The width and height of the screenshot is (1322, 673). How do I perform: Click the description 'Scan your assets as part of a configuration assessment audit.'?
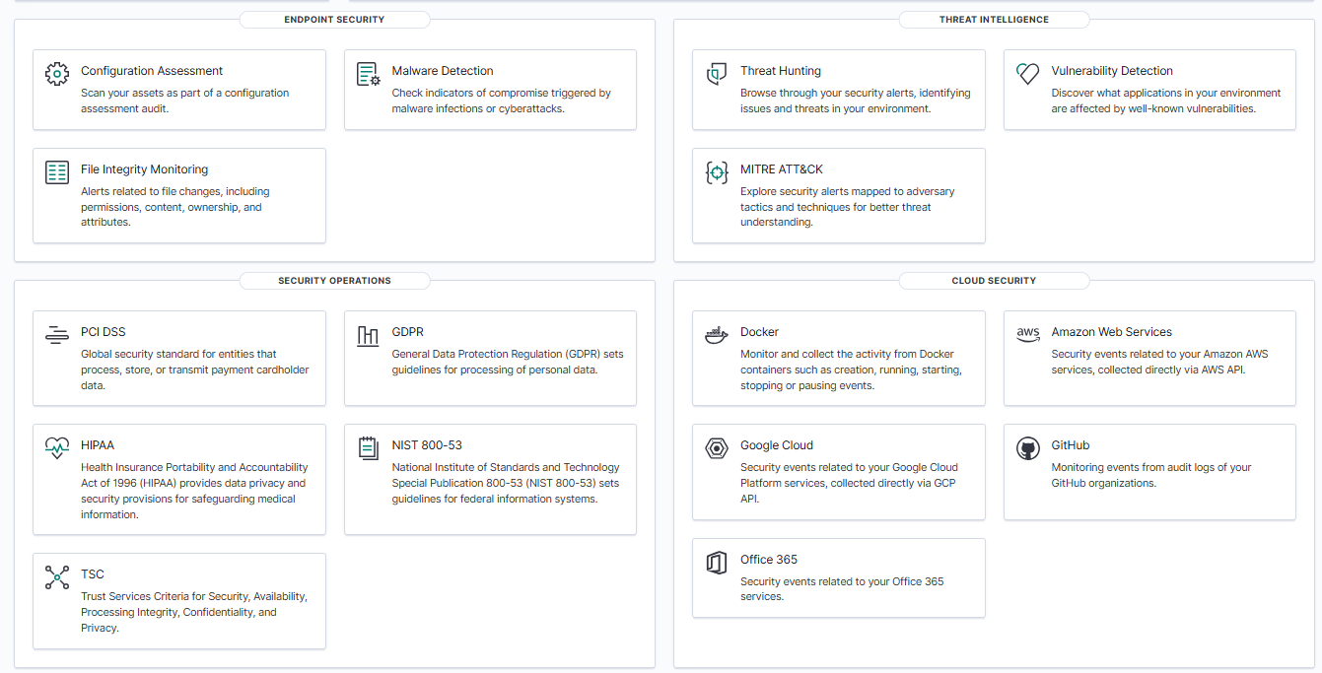click(185, 101)
